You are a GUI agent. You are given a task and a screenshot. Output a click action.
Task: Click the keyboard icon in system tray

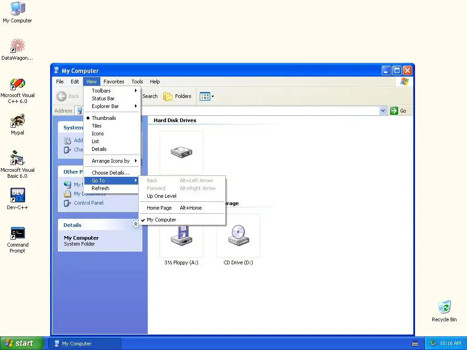point(415,344)
